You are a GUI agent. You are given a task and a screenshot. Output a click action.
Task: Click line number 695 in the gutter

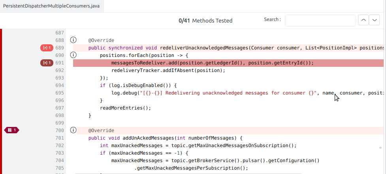59,93
